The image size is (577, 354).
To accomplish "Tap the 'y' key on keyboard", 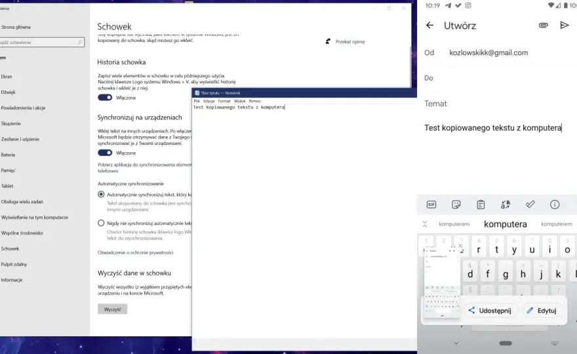I will click(x=514, y=247).
